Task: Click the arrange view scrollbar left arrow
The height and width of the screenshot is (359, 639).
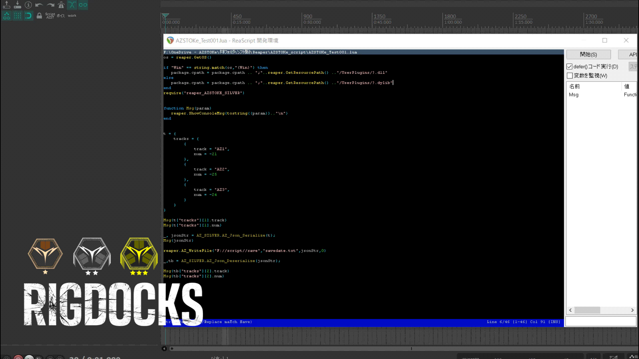Action: click(164, 348)
